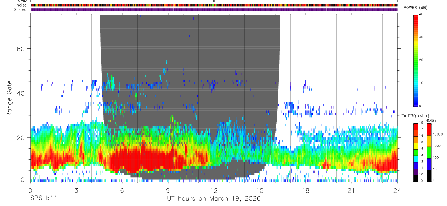447x206 pixels.
Task: Click the 60 range gate label
Action: point(20,49)
